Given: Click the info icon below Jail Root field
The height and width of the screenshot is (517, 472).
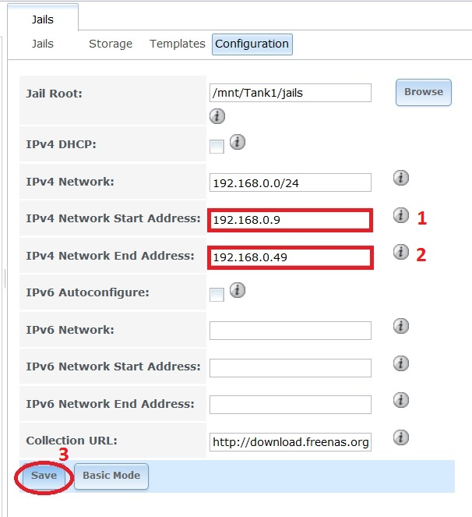Looking at the screenshot, I should coord(217,116).
